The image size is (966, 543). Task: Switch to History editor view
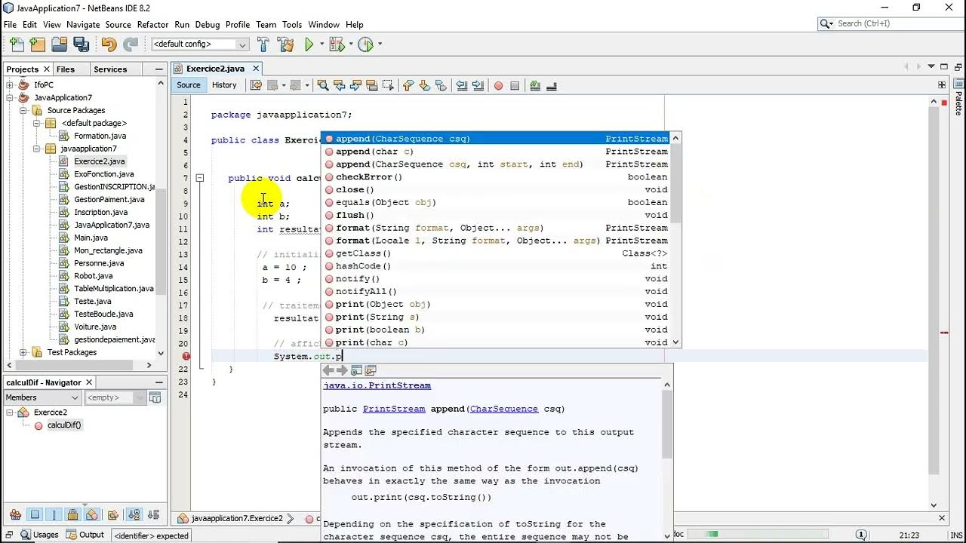click(x=224, y=85)
